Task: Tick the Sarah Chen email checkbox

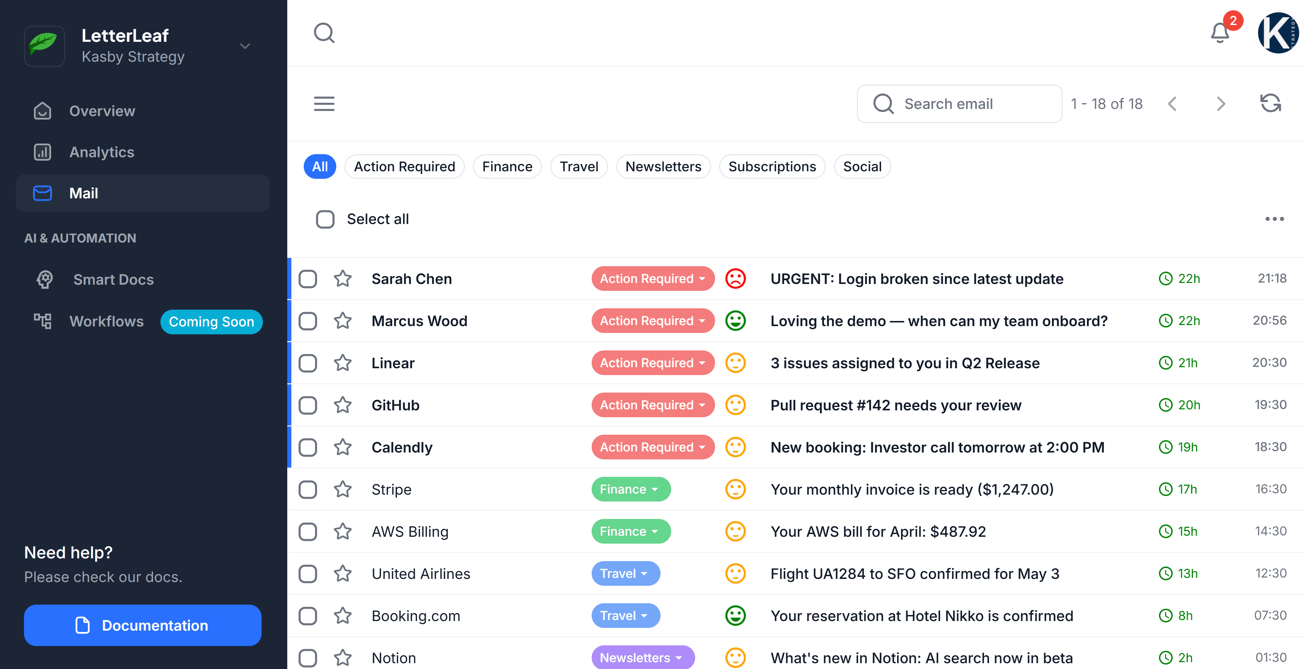Action: [307, 278]
